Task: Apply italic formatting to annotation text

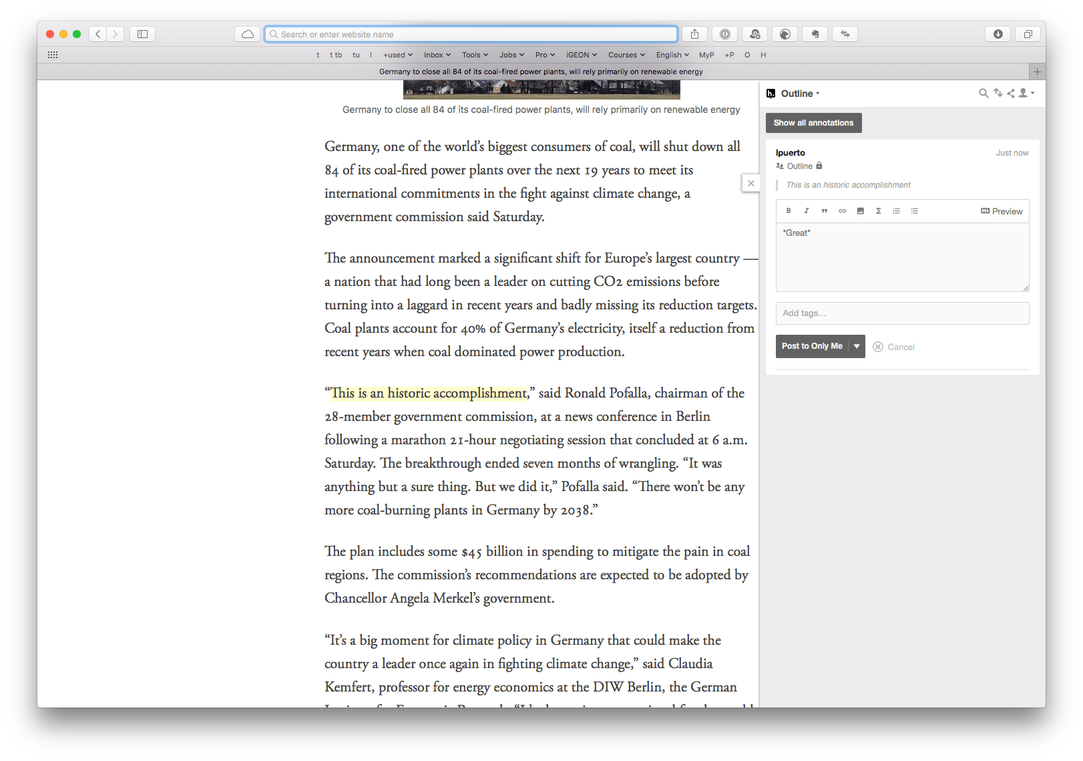Action: click(807, 210)
